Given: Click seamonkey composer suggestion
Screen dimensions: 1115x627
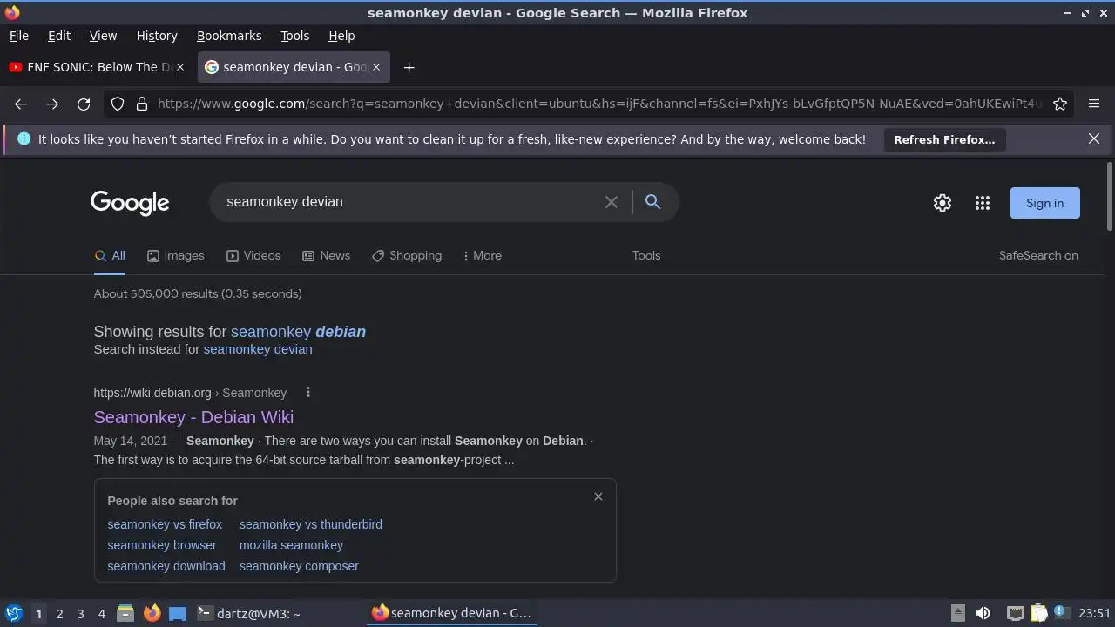Looking at the screenshot, I should (x=299, y=566).
